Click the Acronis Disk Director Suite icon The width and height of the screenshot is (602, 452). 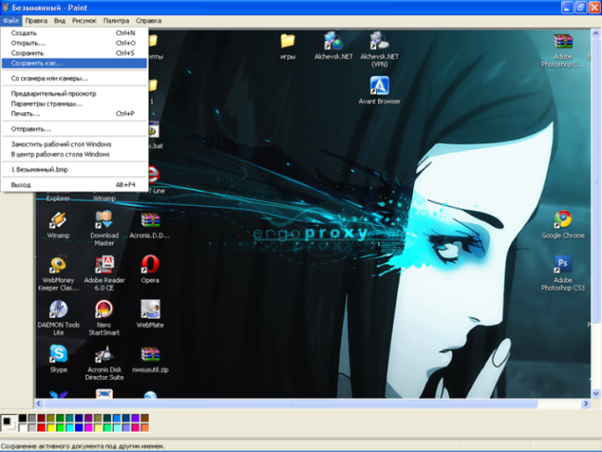(x=104, y=354)
